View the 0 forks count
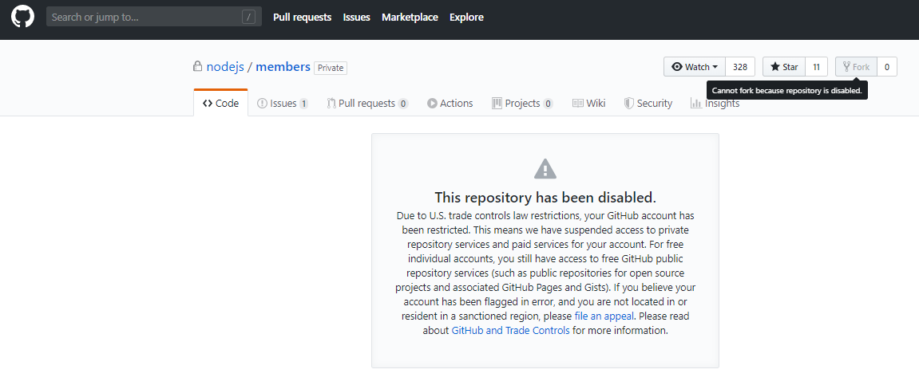This screenshot has height=385, width=919. [887, 67]
